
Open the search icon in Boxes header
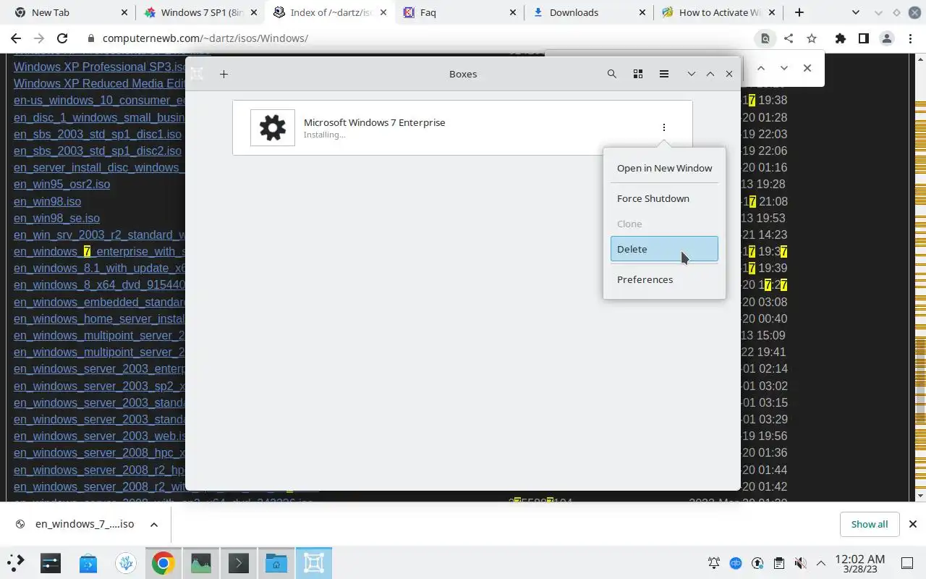click(x=612, y=74)
